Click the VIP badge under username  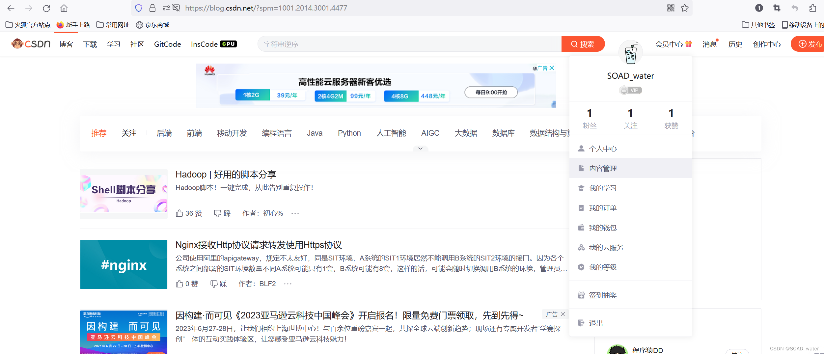pyautogui.click(x=631, y=90)
